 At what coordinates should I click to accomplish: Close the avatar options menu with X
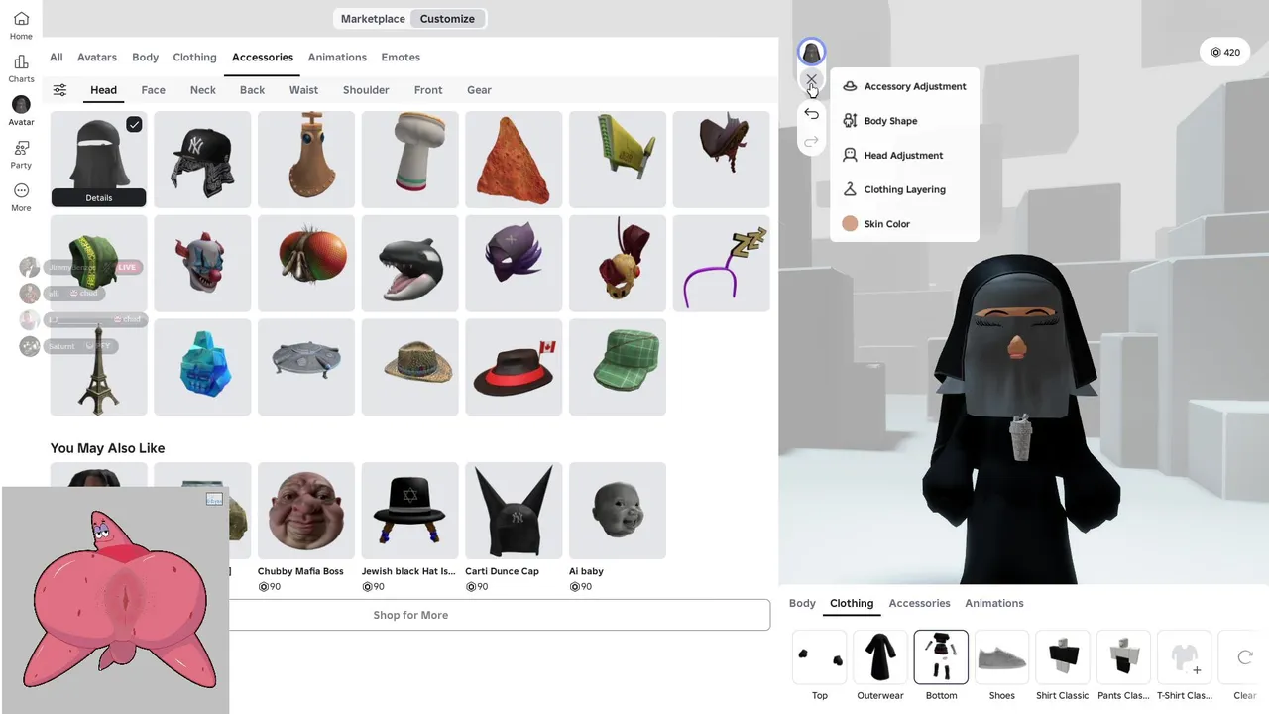coord(811,80)
